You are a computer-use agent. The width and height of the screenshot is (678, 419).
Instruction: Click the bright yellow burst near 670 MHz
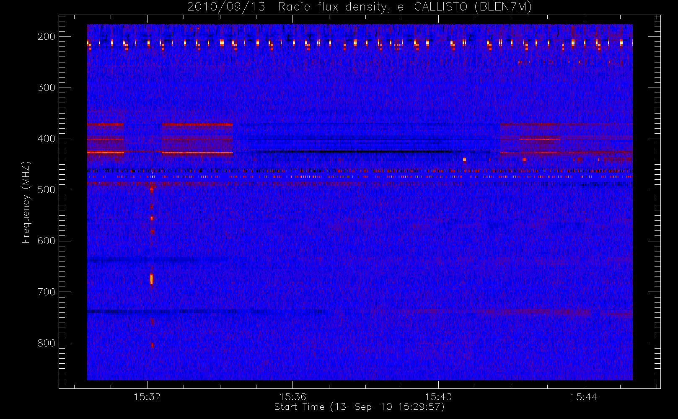pyautogui.click(x=152, y=279)
